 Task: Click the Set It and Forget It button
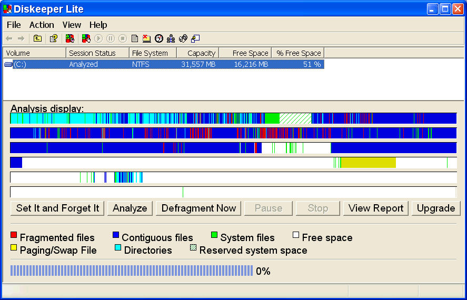point(57,208)
